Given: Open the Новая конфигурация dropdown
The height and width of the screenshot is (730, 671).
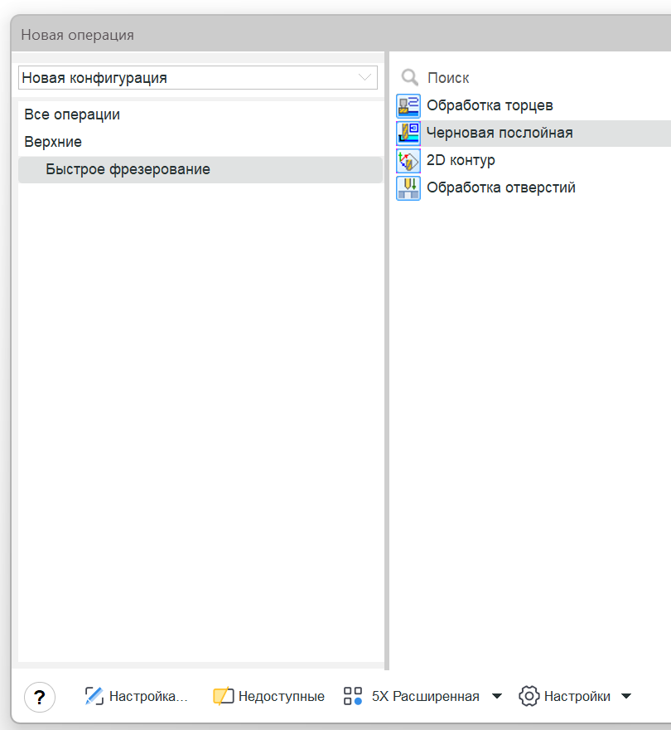Looking at the screenshot, I should click(x=198, y=78).
